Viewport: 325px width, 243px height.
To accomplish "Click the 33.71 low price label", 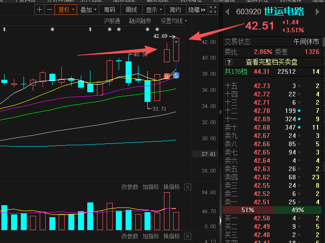I will tap(159, 109).
